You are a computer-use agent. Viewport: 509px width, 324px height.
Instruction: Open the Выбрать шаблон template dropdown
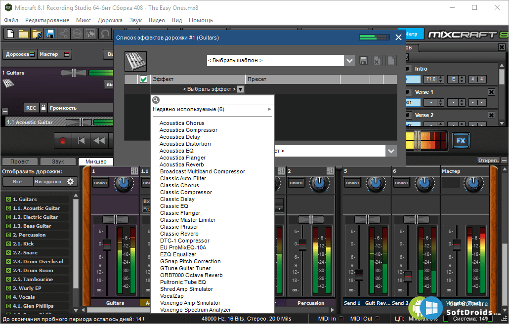pos(349,60)
